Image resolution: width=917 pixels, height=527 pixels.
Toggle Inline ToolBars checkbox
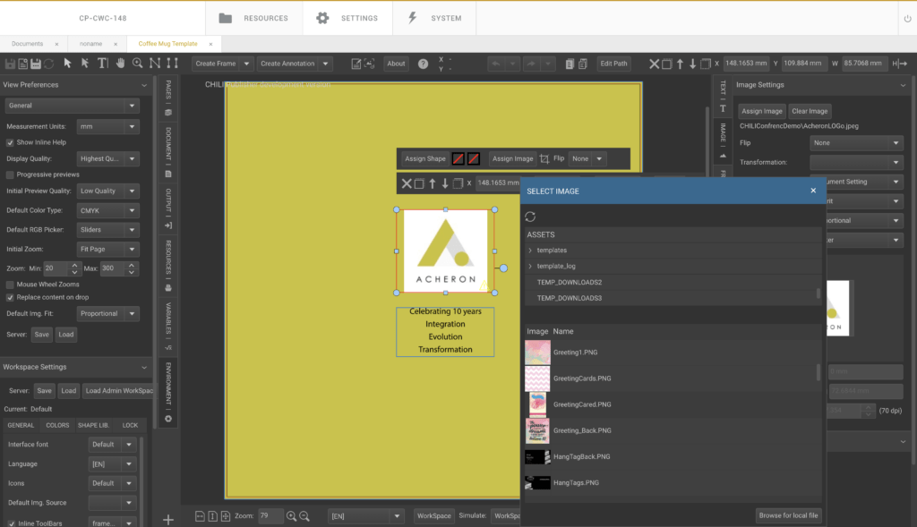[x=11, y=523]
